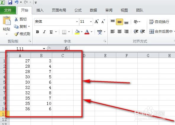This screenshot has height=125, width=175.
Task: Toggle align text right
Action: point(126,32)
